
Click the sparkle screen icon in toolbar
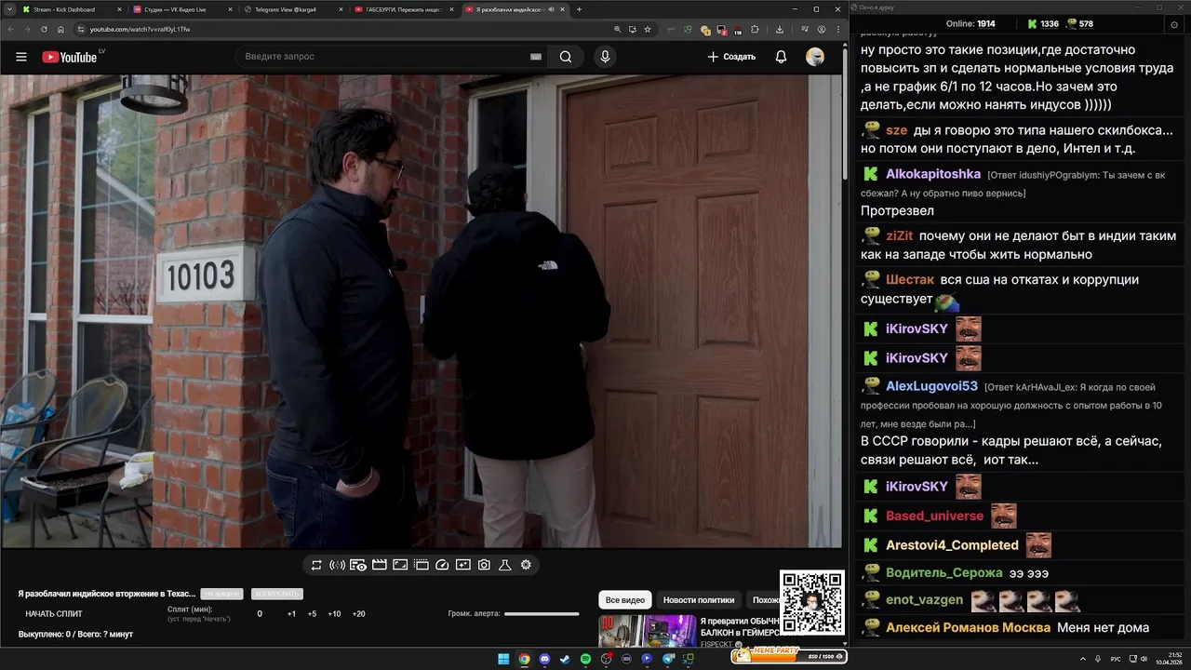tap(463, 565)
